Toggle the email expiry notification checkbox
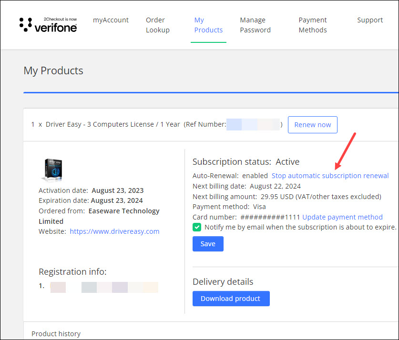The image size is (399, 340). (197, 227)
